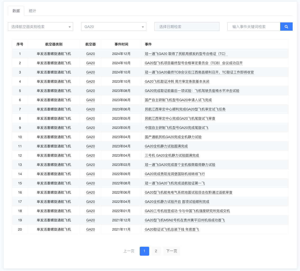Image resolution: width=300 pixels, height=271 pixels.
Task: Open event 冠一通飞GA20最终TCB会议在江西南昌顺利召开
Action: point(199,72)
